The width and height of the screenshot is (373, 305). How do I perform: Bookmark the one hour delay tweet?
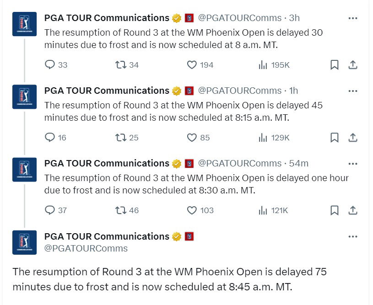point(335,210)
